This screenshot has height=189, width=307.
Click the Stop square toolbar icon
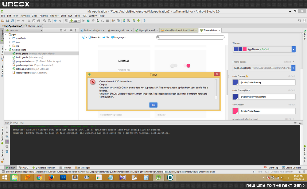point(107,21)
